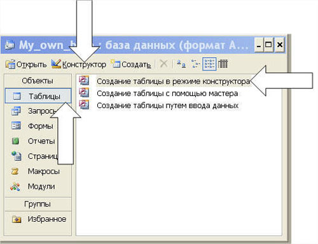318x244 pixels.
Task: Click icon beside Создание таблицы с помощью мастера
Action: (x=84, y=93)
